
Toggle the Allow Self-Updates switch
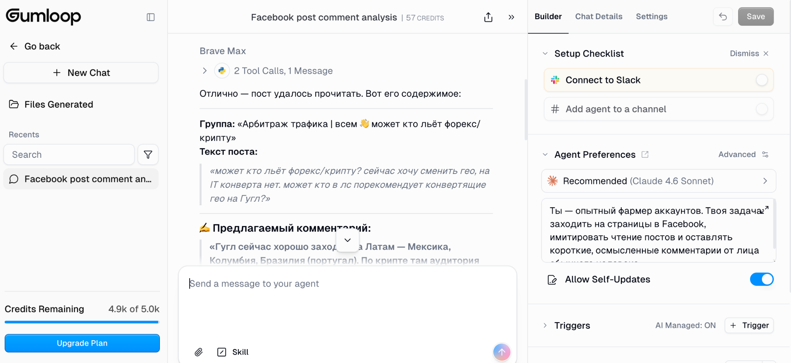[761, 279]
